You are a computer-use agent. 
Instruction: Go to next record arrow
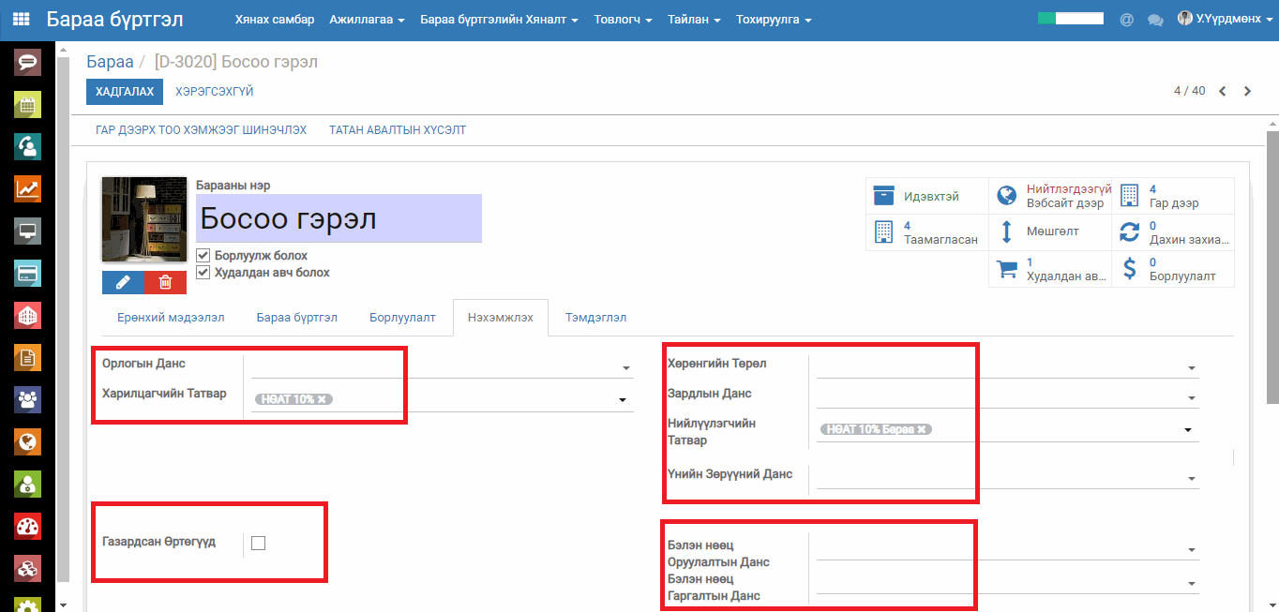tap(1247, 92)
